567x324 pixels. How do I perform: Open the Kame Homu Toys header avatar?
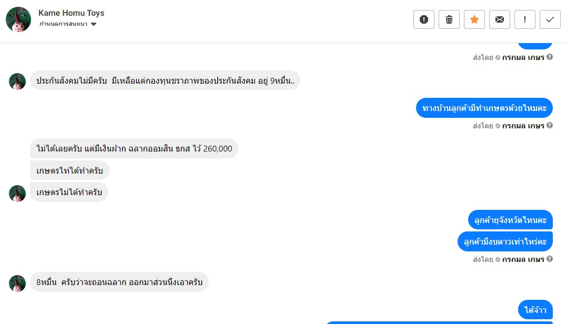(x=18, y=19)
